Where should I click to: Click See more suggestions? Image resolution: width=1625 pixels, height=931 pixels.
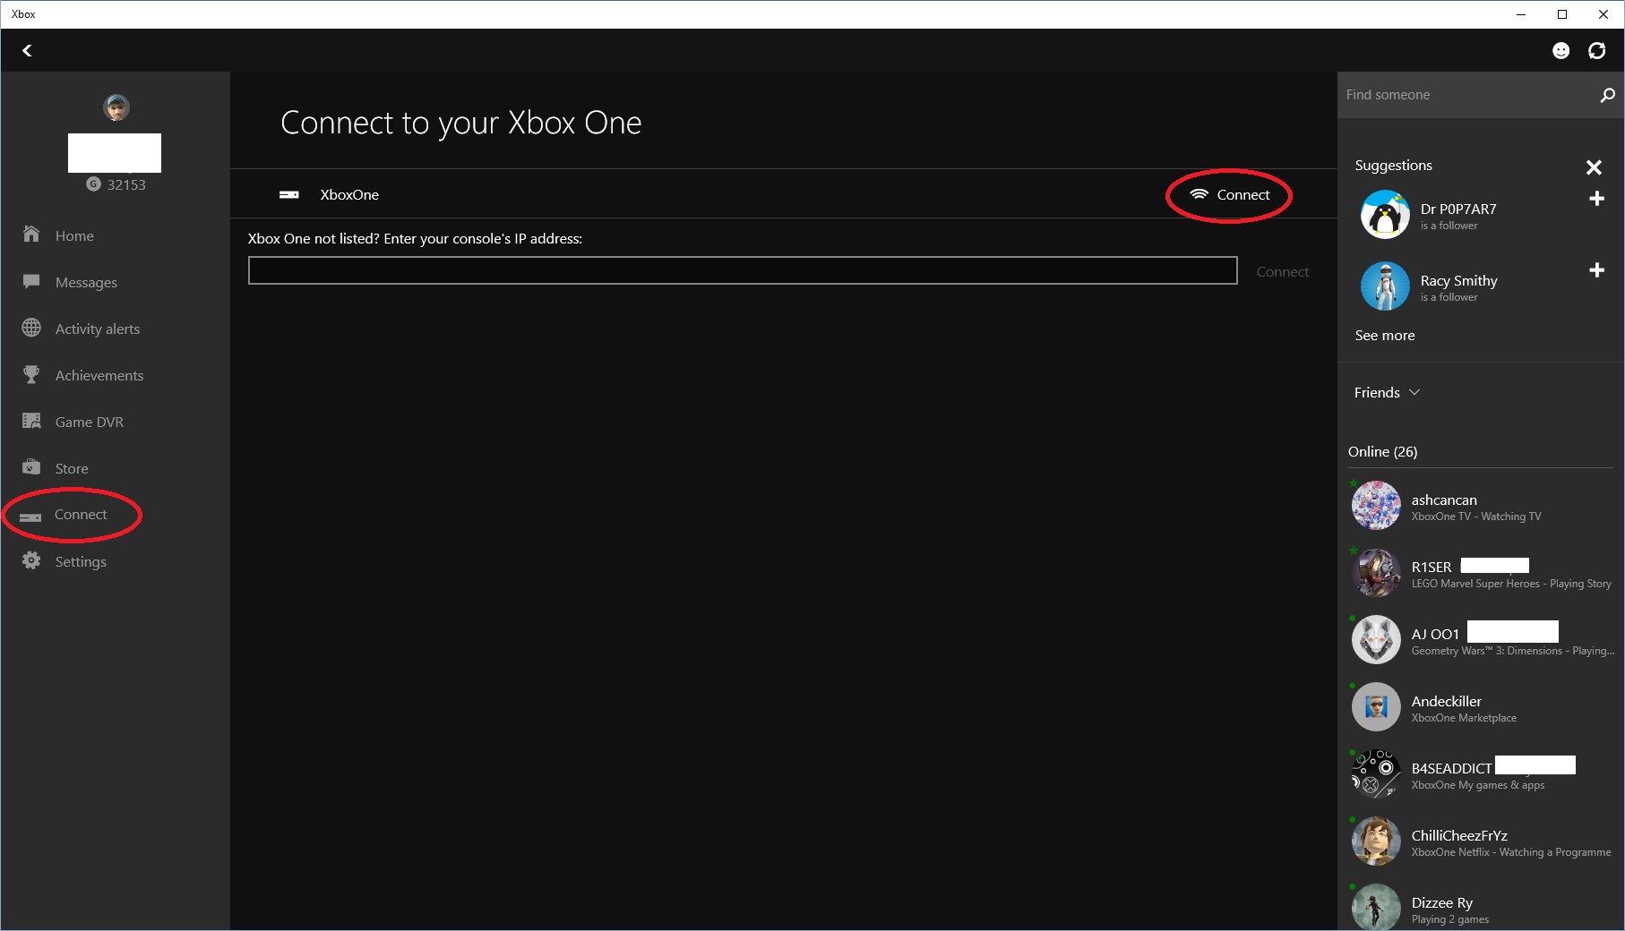click(x=1385, y=336)
